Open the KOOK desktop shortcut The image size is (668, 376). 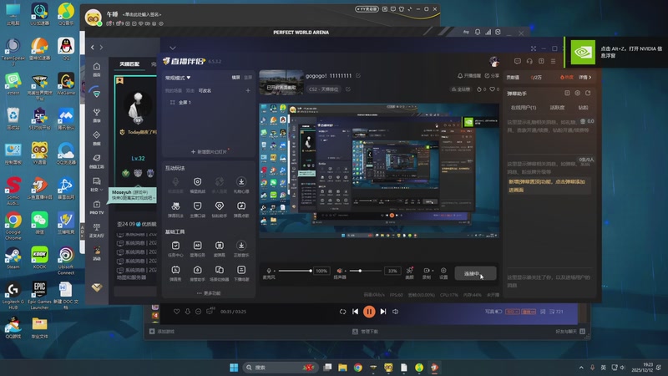point(39,258)
